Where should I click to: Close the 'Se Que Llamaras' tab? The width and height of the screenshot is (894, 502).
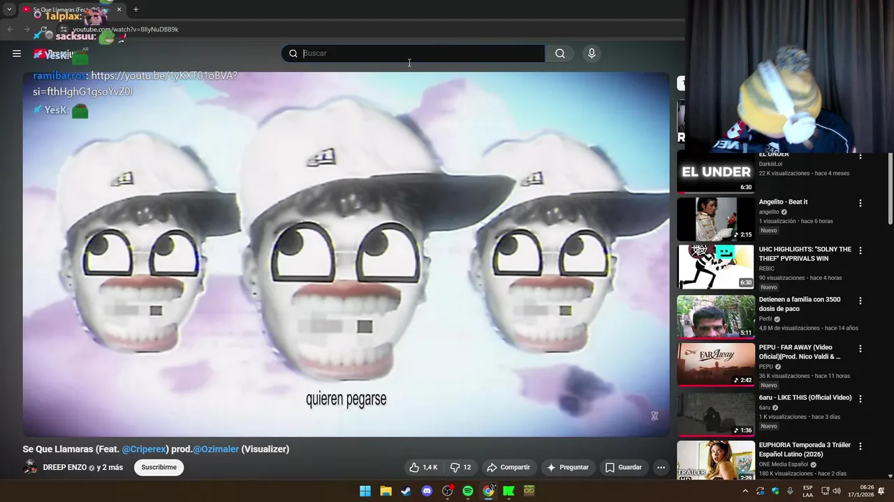[x=119, y=10]
